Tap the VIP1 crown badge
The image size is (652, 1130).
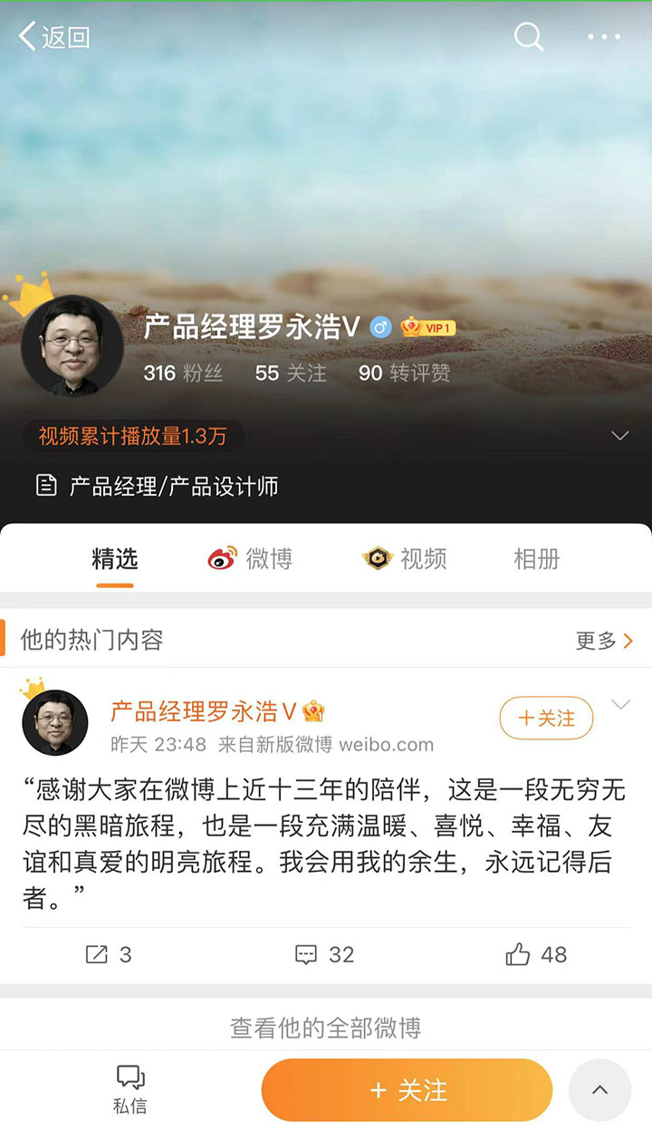pyautogui.click(x=428, y=328)
